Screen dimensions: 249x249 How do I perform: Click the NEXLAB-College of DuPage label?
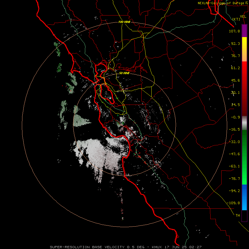[222, 3]
